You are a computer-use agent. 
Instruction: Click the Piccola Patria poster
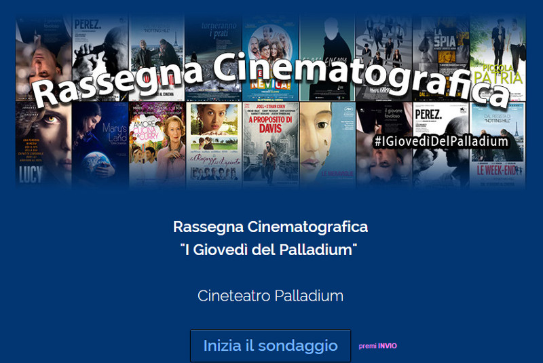point(498,58)
